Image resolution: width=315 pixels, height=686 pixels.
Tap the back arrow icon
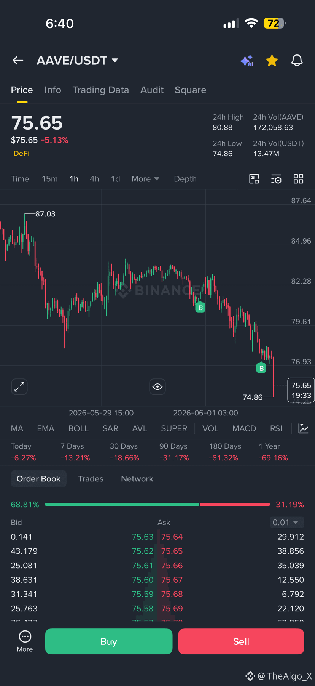(x=18, y=60)
